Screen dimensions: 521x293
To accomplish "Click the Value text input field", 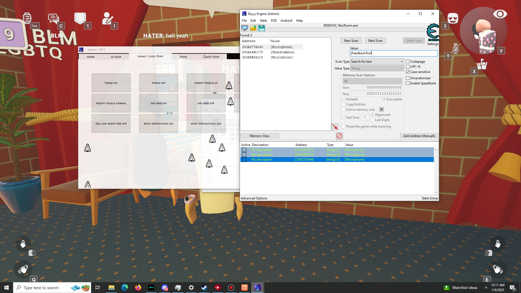I will point(393,53).
